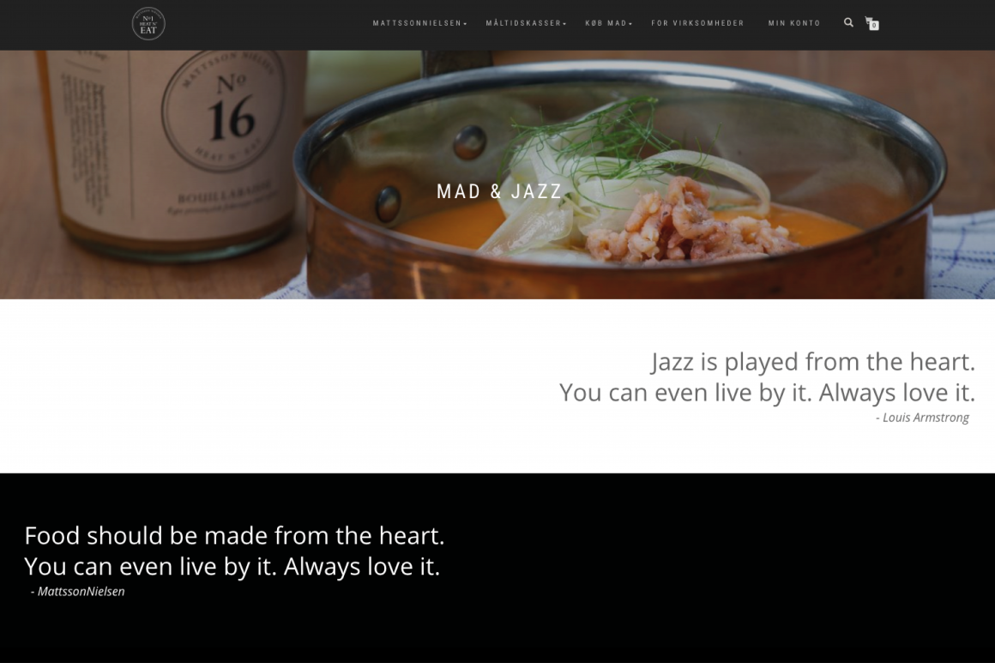Expand the MÅLTIDSKASSER dropdown arrow
Image resolution: width=995 pixels, height=663 pixels.
pyautogui.click(x=564, y=24)
